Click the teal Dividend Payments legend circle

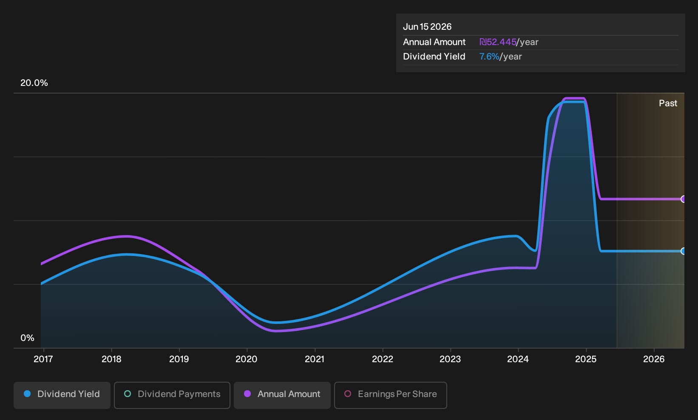point(128,394)
